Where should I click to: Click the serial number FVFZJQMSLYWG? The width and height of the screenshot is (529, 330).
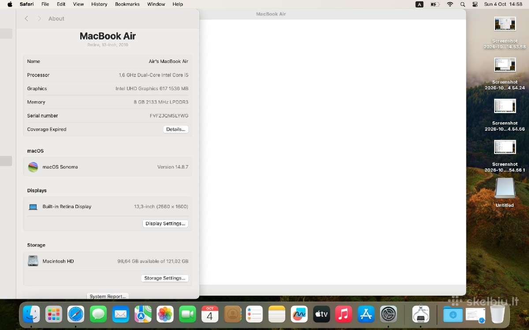pos(169,116)
